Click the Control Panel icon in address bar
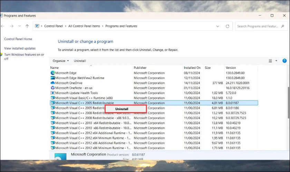 pos(37,26)
